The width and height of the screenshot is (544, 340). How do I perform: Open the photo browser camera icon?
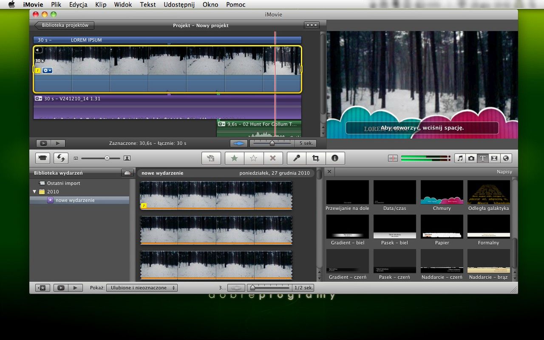pyautogui.click(x=471, y=158)
